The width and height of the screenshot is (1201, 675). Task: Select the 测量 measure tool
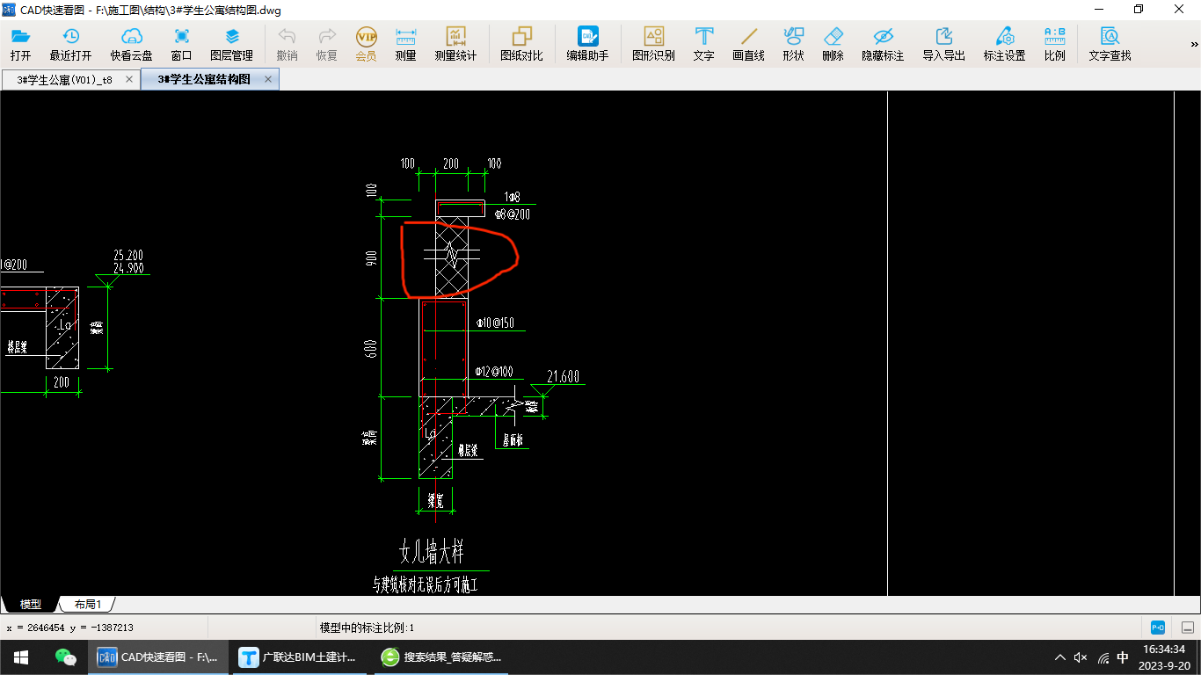click(405, 44)
